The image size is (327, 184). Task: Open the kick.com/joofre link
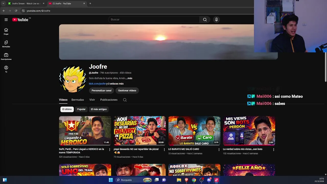pos(97,84)
